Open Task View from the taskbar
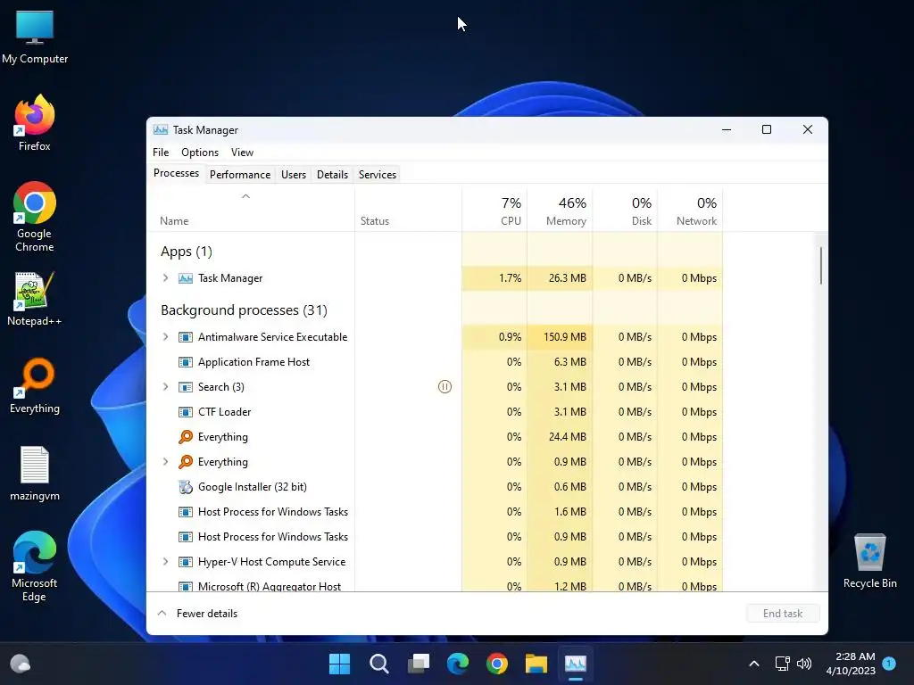 coord(419,664)
